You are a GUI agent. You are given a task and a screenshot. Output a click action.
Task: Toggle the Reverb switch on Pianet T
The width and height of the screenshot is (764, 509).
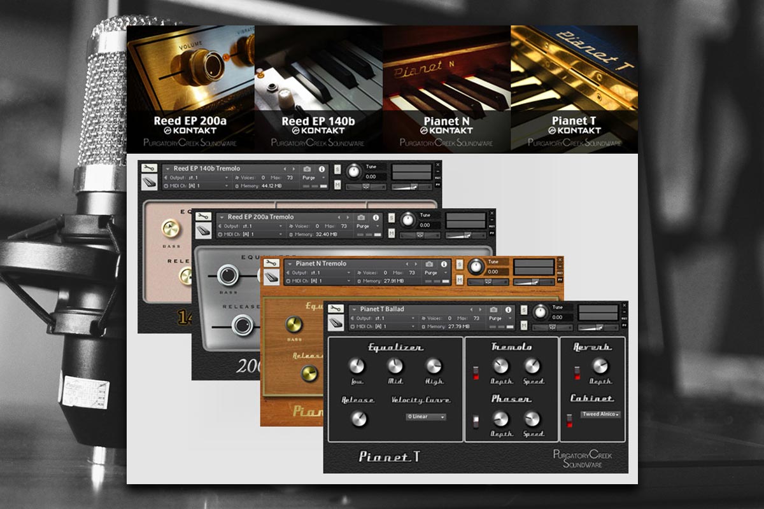[x=577, y=373]
